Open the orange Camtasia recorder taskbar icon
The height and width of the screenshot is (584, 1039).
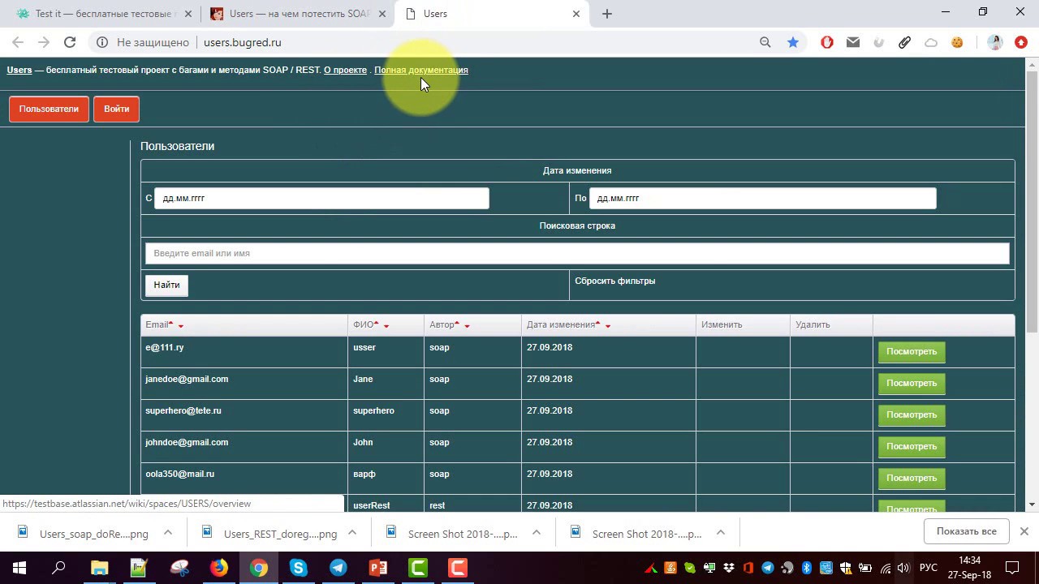458,568
